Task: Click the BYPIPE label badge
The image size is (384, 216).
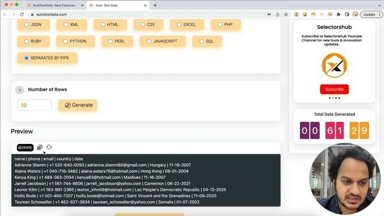Action: pyautogui.click(x=25, y=148)
